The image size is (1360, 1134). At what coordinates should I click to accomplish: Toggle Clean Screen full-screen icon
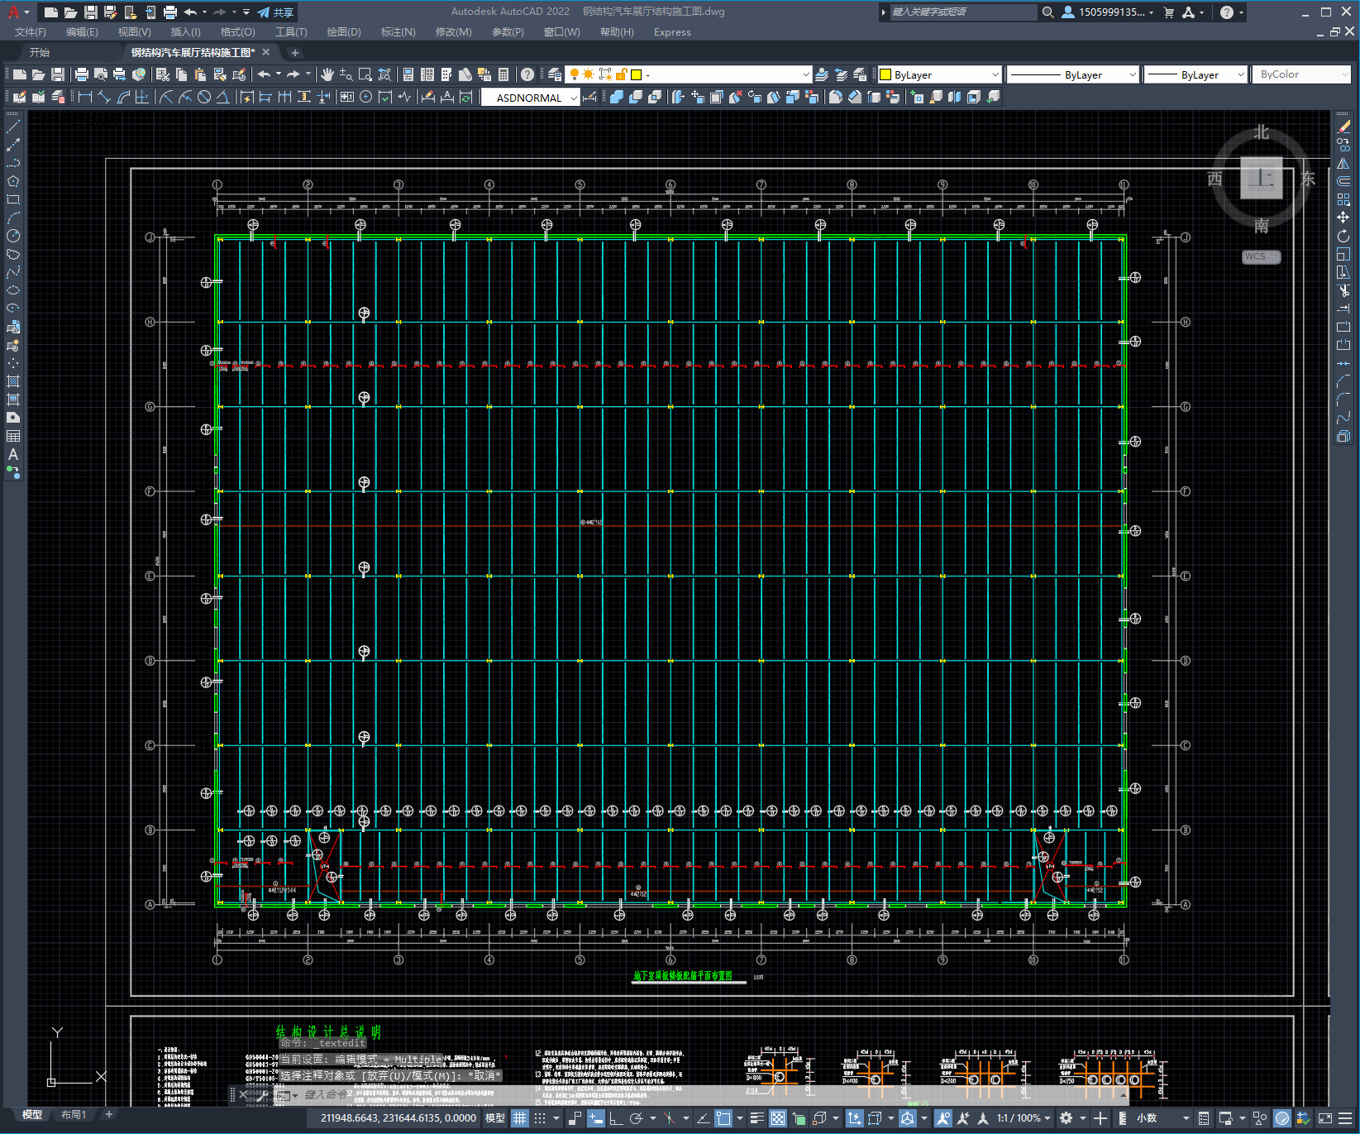1324,1118
